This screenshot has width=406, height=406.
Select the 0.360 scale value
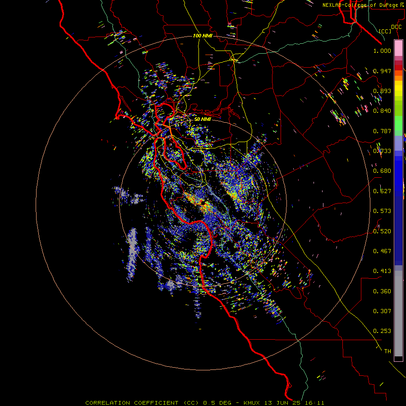pyautogui.click(x=382, y=291)
